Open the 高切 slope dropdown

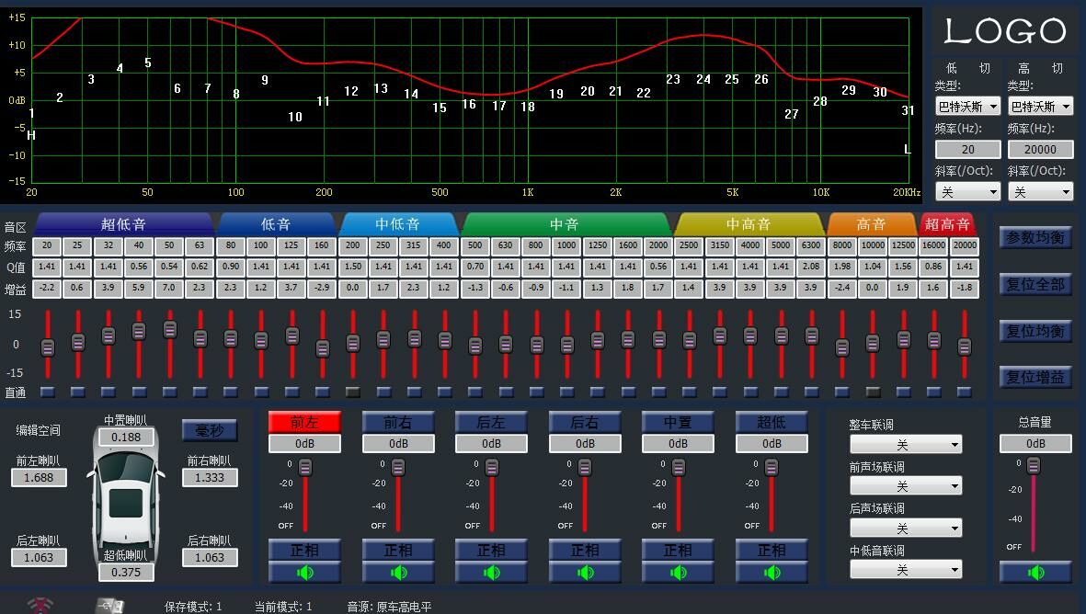(x=1040, y=192)
